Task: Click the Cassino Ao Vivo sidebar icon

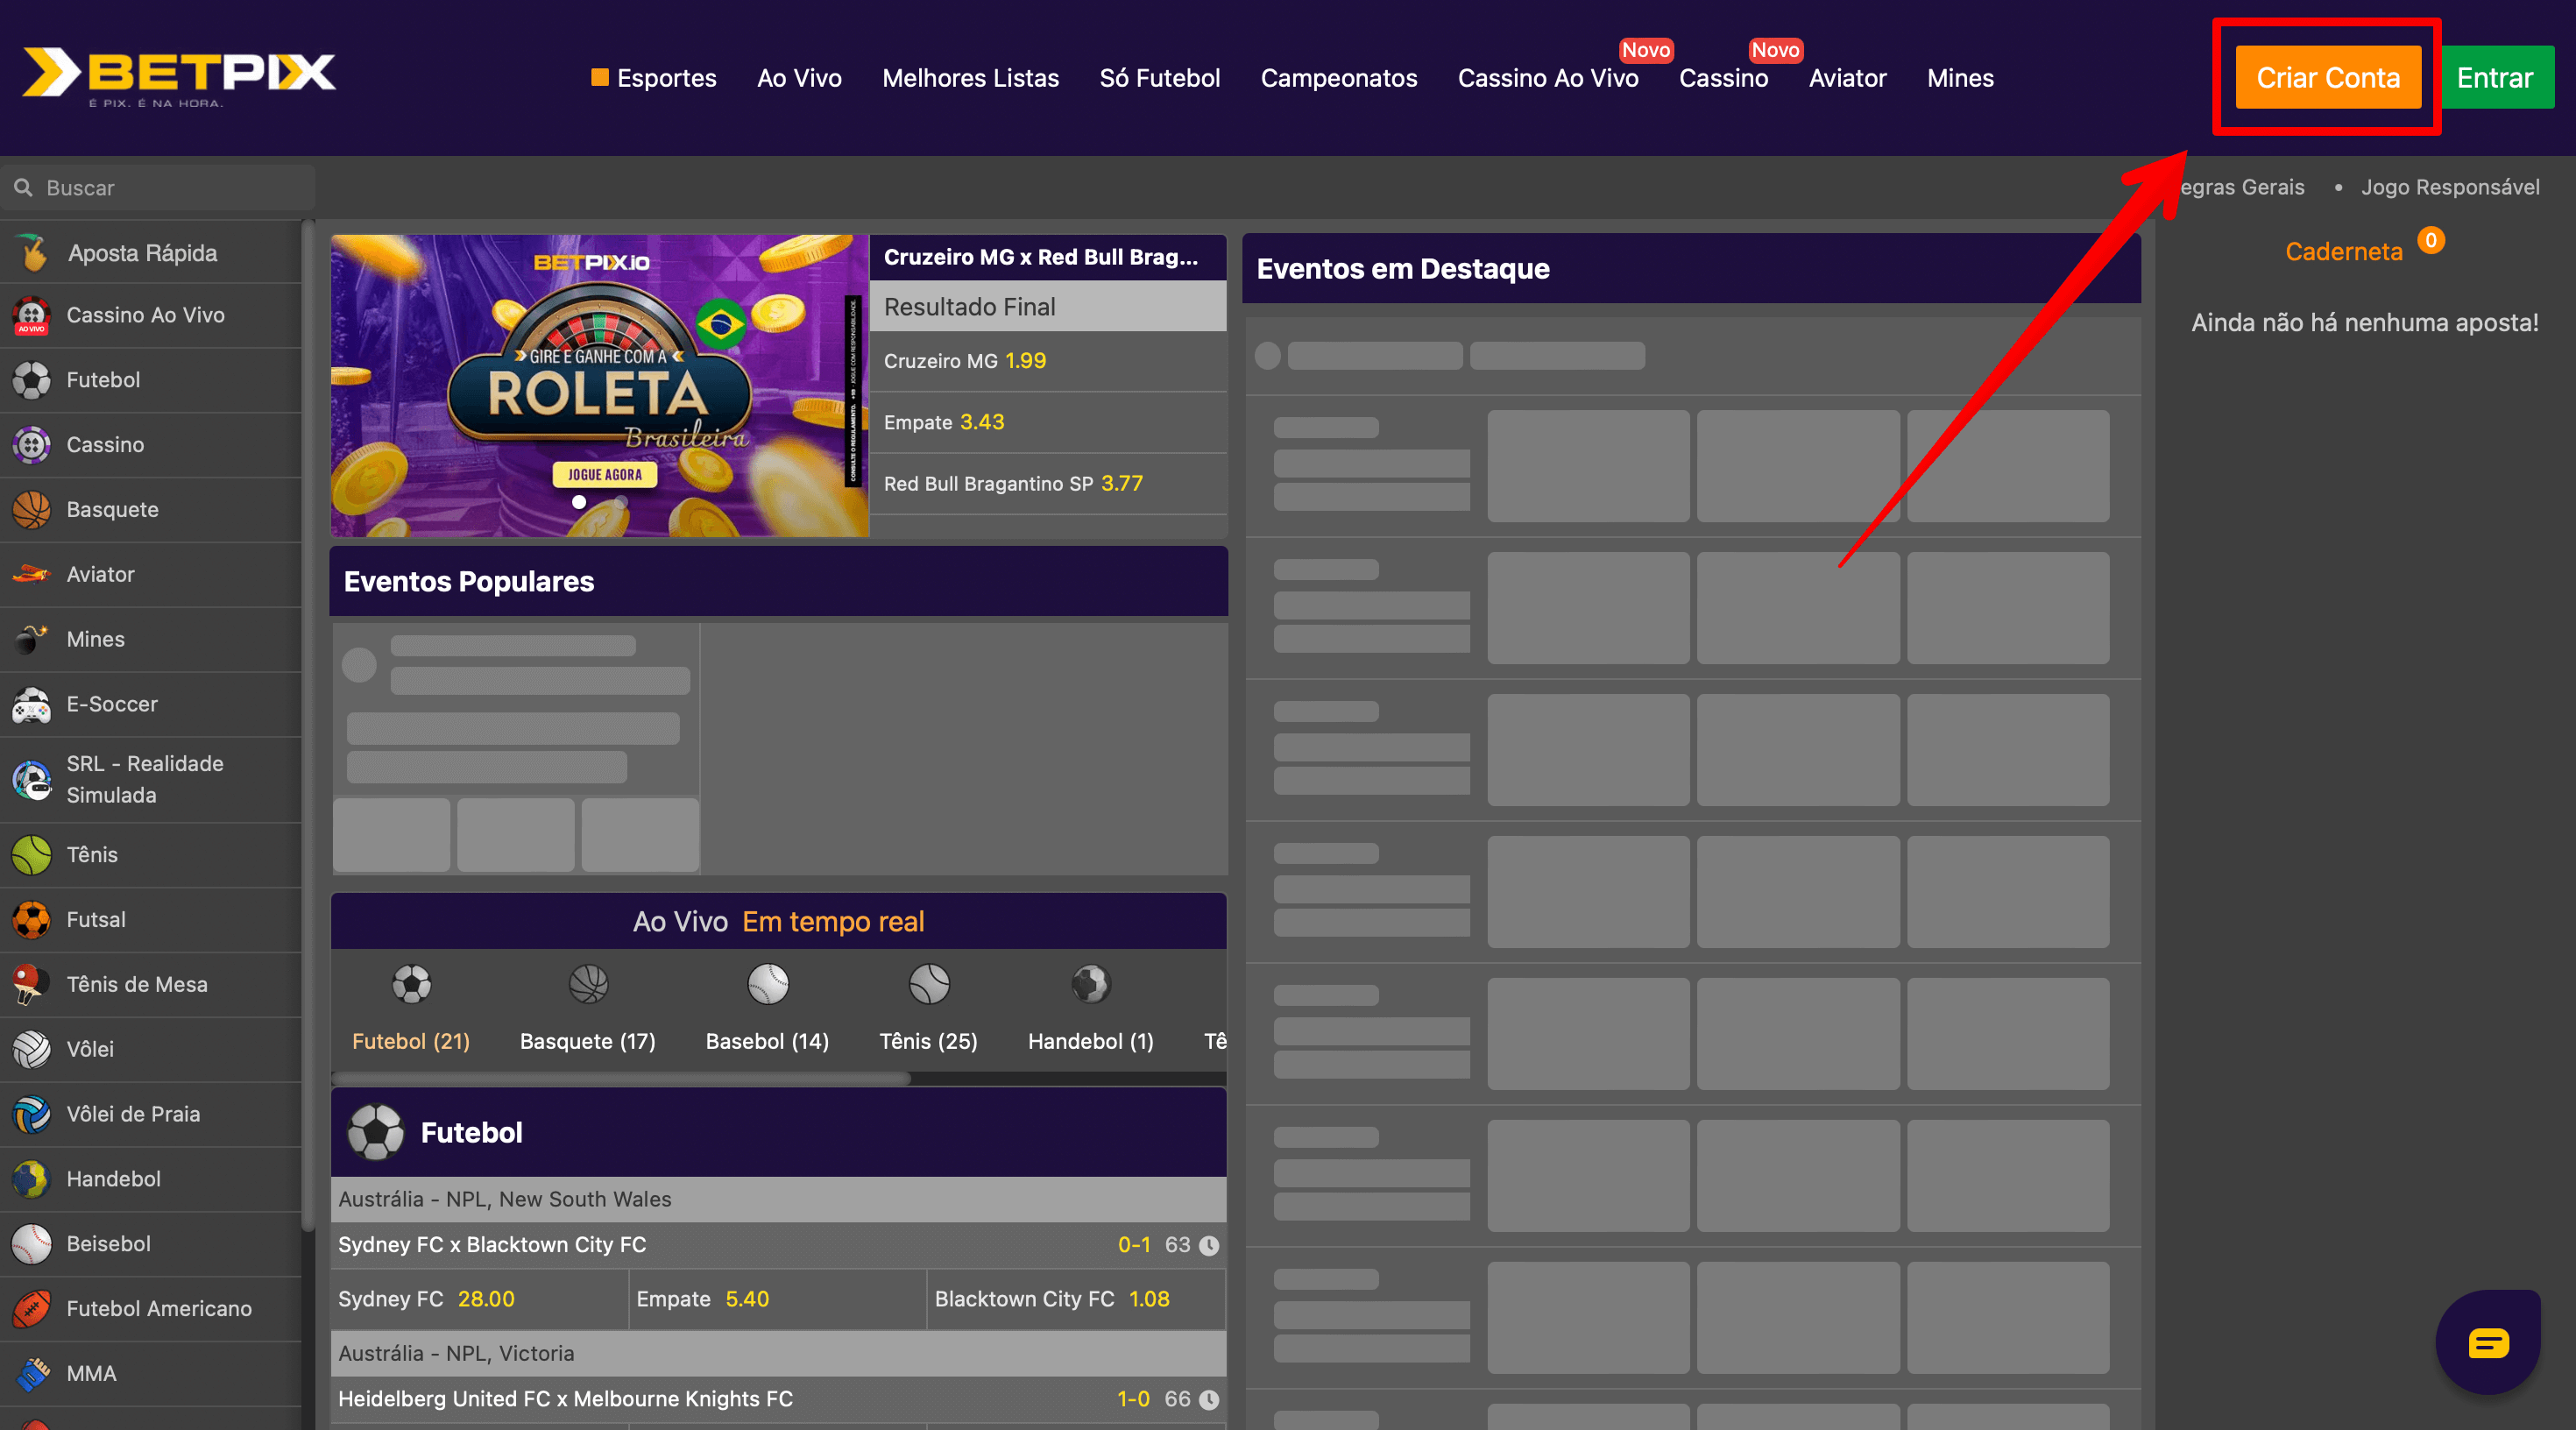Action: [32, 315]
